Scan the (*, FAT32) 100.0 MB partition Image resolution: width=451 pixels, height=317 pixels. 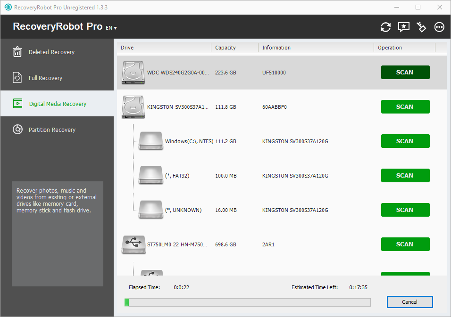[x=405, y=175]
